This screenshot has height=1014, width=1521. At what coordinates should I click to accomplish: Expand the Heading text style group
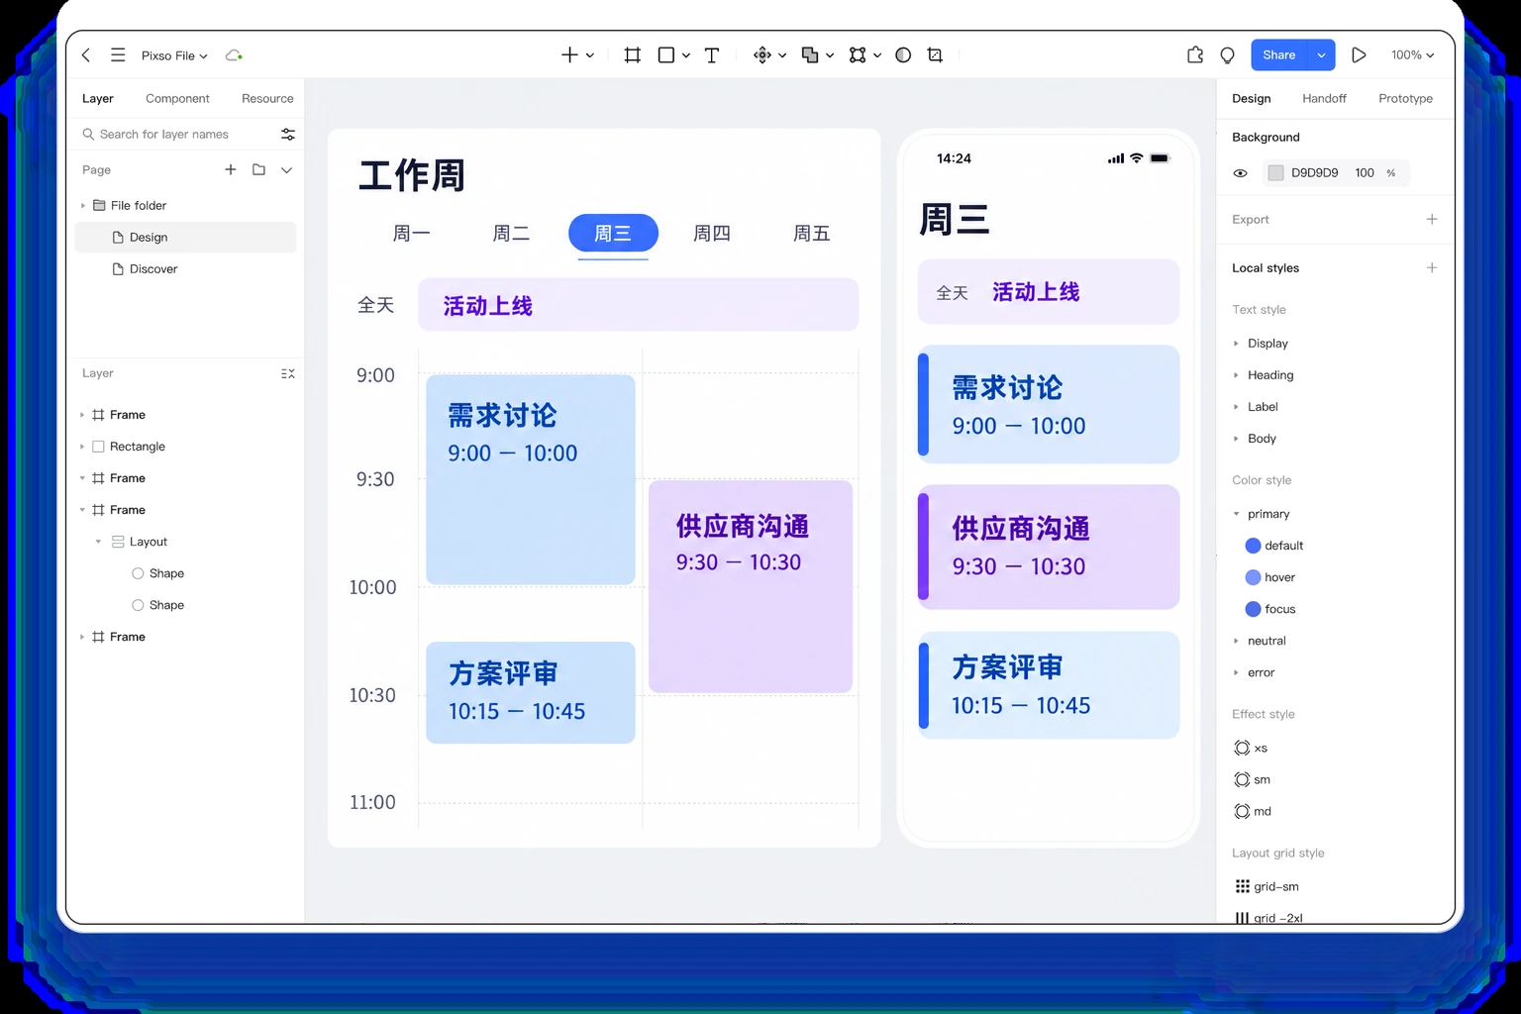click(1236, 375)
